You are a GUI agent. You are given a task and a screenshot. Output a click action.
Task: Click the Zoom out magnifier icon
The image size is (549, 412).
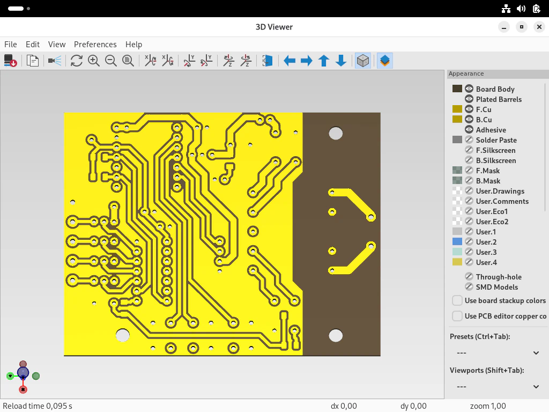click(x=110, y=61)
